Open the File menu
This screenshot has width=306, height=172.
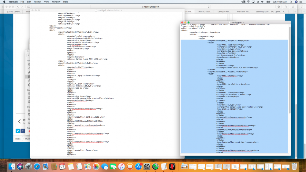22,2
